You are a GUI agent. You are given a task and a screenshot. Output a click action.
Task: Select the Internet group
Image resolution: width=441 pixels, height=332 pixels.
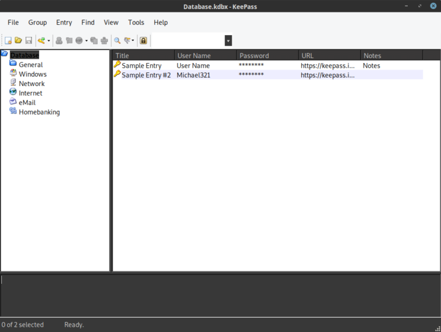[x=30, y=93]
